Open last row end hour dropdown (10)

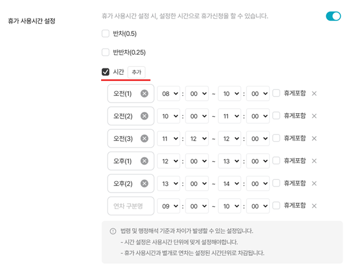pyautogui.click(x=230, y=206)
